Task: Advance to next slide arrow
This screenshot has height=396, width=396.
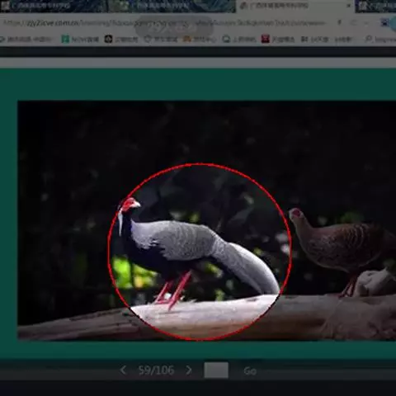Action: (x=189, y=370)
